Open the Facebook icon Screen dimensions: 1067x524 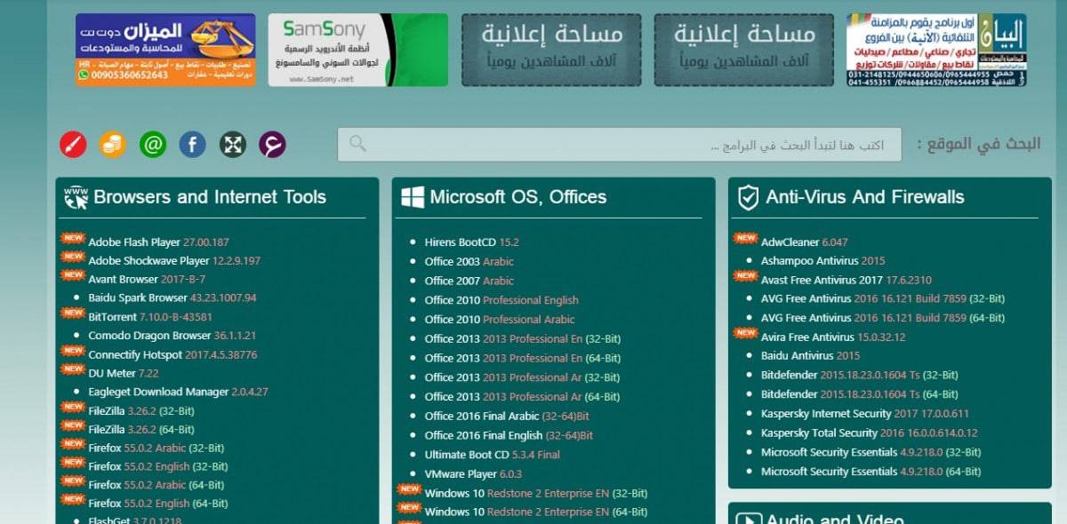(193, 144)
